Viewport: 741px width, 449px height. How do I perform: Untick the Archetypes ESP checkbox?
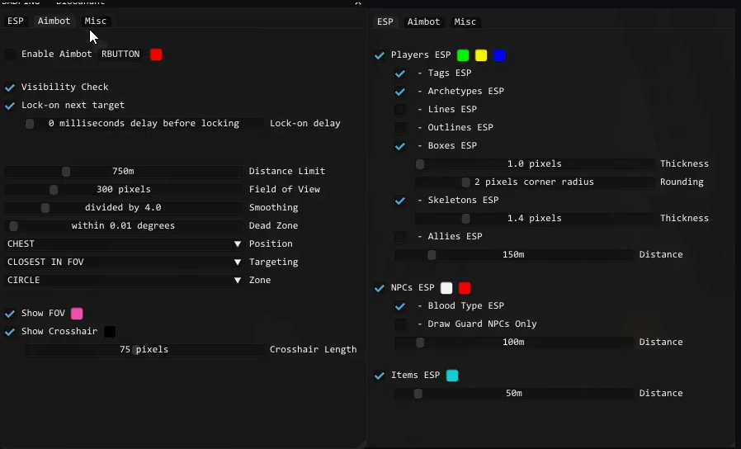(x=400, y=92)
